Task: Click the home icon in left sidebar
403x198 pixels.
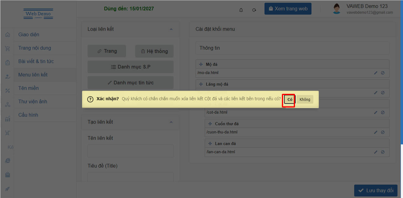Action: (x=8, y=35)
